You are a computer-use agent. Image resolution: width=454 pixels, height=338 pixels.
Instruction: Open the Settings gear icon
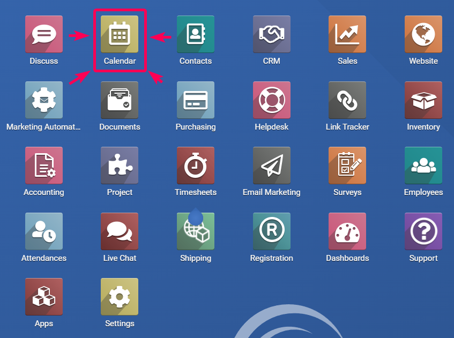pos(120,297)
